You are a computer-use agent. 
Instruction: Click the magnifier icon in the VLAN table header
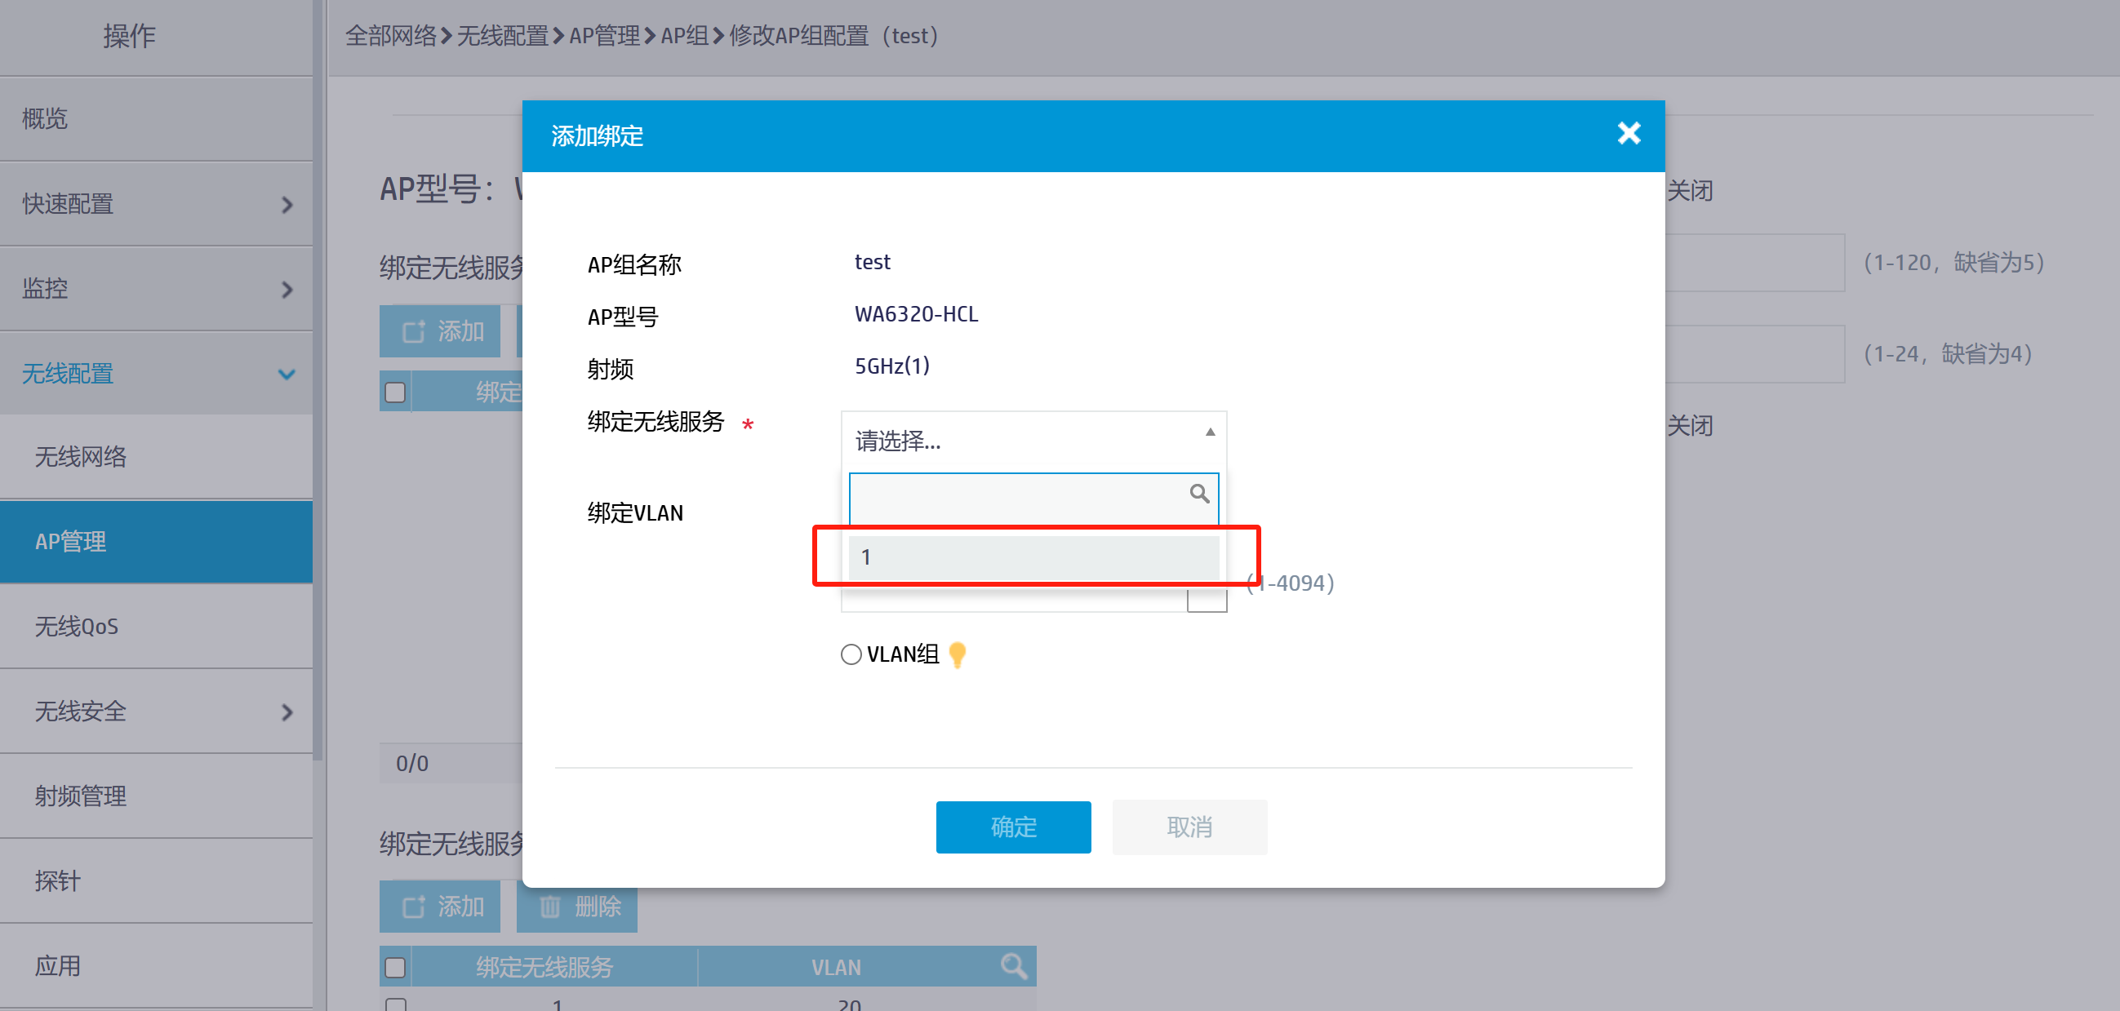(x=1013, y=966)
